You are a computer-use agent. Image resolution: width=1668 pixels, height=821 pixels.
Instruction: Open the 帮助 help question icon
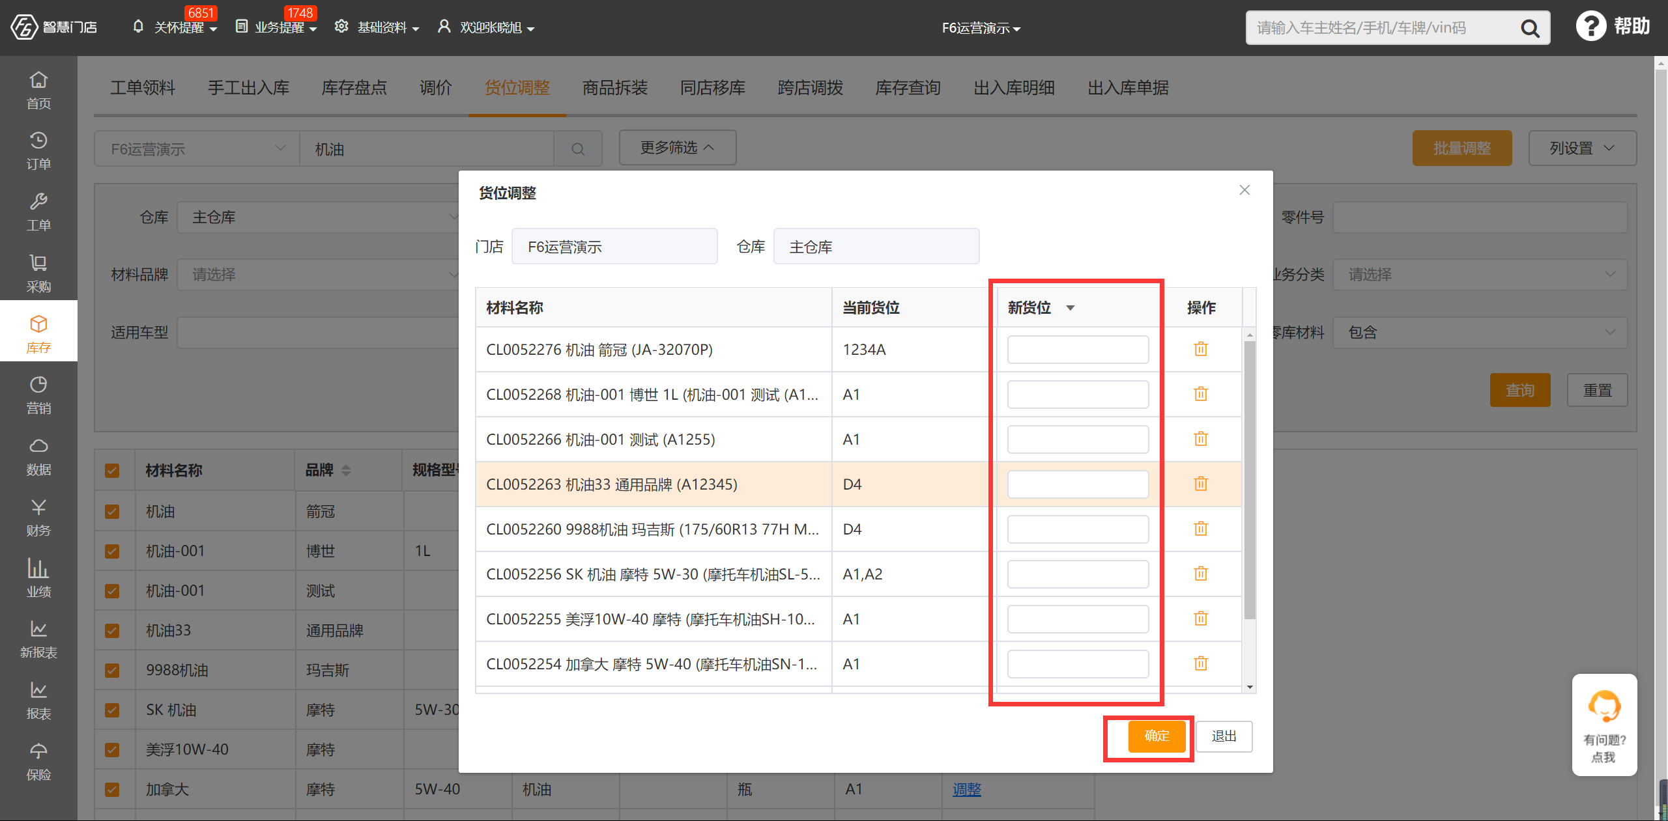tap(1590, 27)
